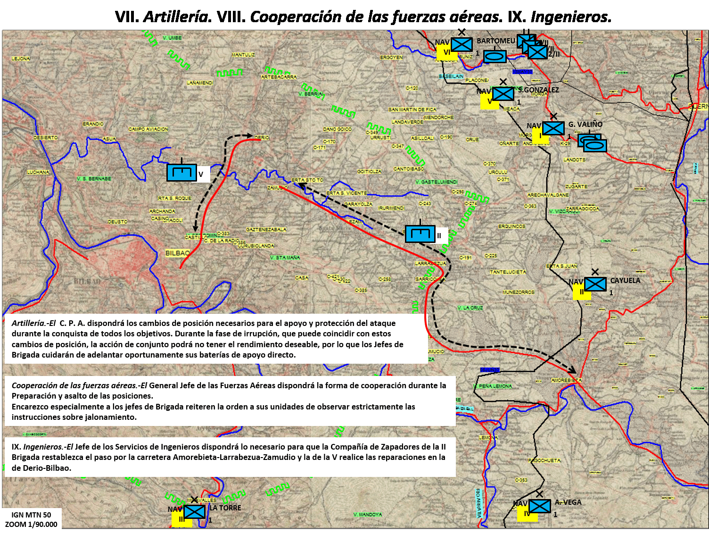Click the SAN MARTIN DE FICA label

click(x=412, y=109)
